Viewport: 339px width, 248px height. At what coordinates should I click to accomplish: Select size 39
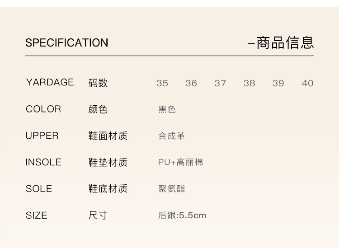click(x=278, y=83)
